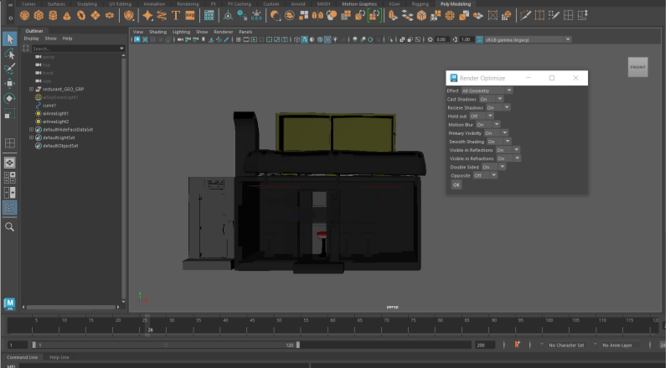Open the Opposite dropdown
Screen dimensions: 670x368
pos(485,175)
